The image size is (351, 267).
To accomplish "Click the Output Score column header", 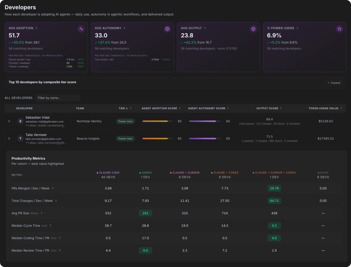I will point(267,108).
